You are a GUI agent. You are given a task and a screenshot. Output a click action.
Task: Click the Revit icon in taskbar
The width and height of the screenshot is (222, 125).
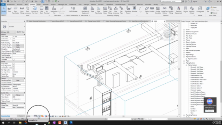click(65, 123)
